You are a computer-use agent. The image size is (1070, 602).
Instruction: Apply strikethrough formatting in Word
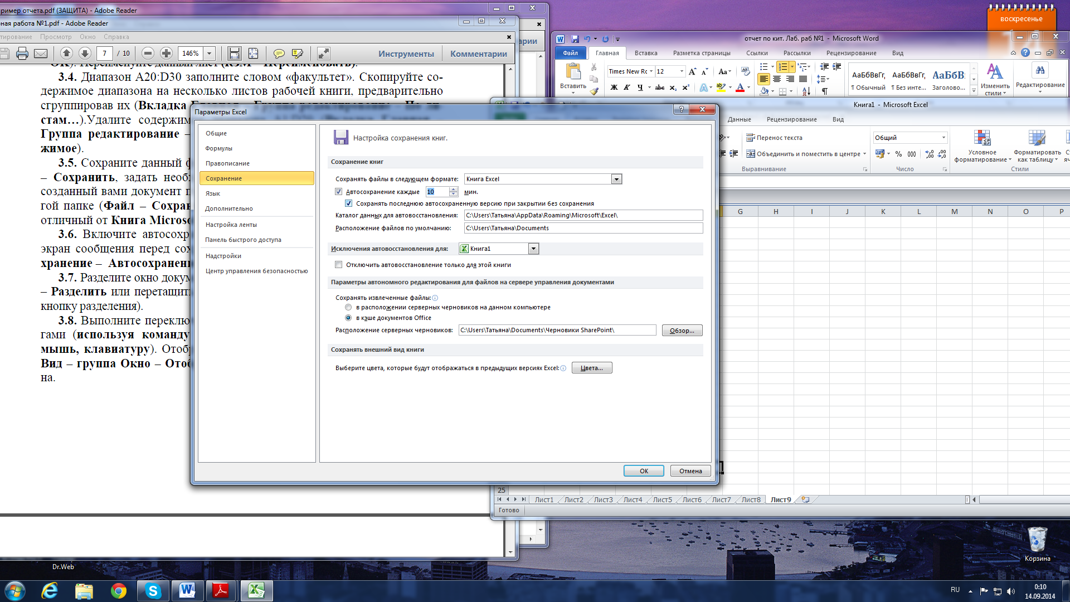(660, 88)
